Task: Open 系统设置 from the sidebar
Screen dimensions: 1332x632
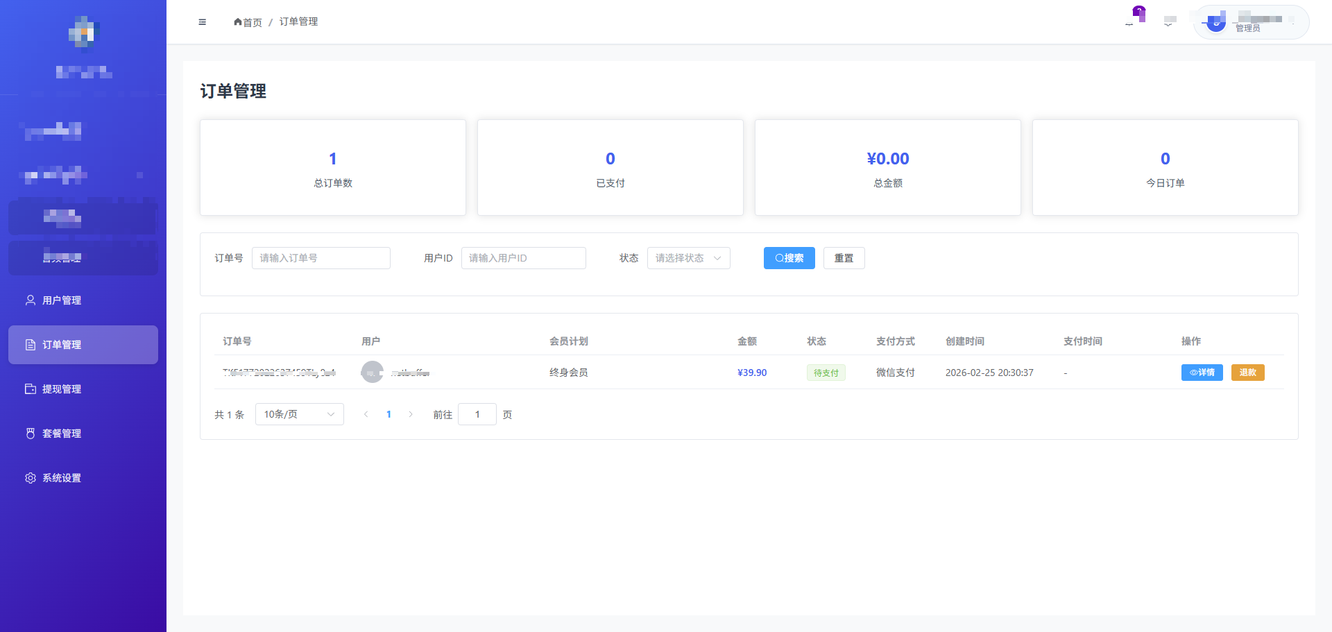Action: tap(61, 477)
